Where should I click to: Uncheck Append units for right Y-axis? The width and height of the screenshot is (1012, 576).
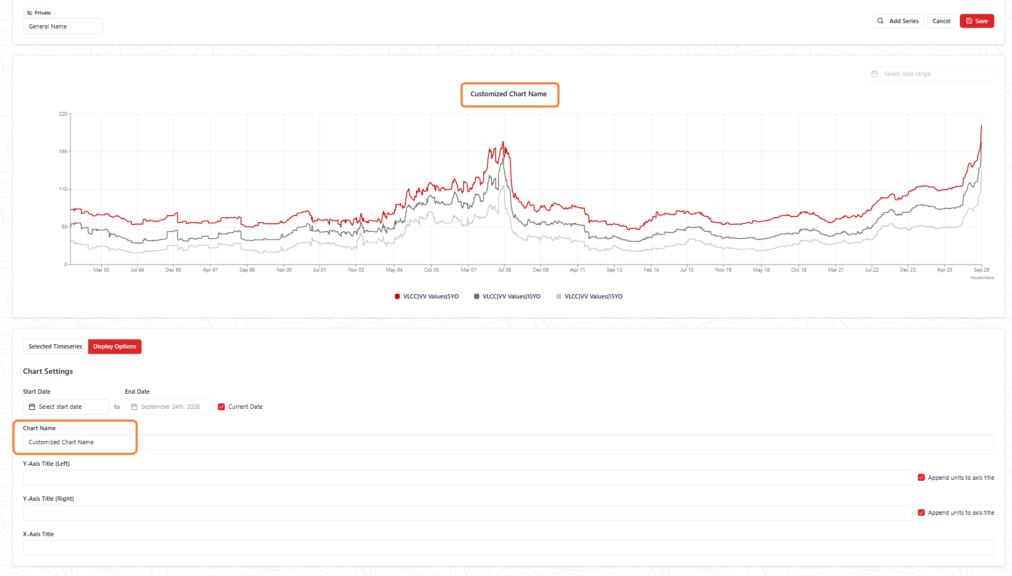point(921,513)
